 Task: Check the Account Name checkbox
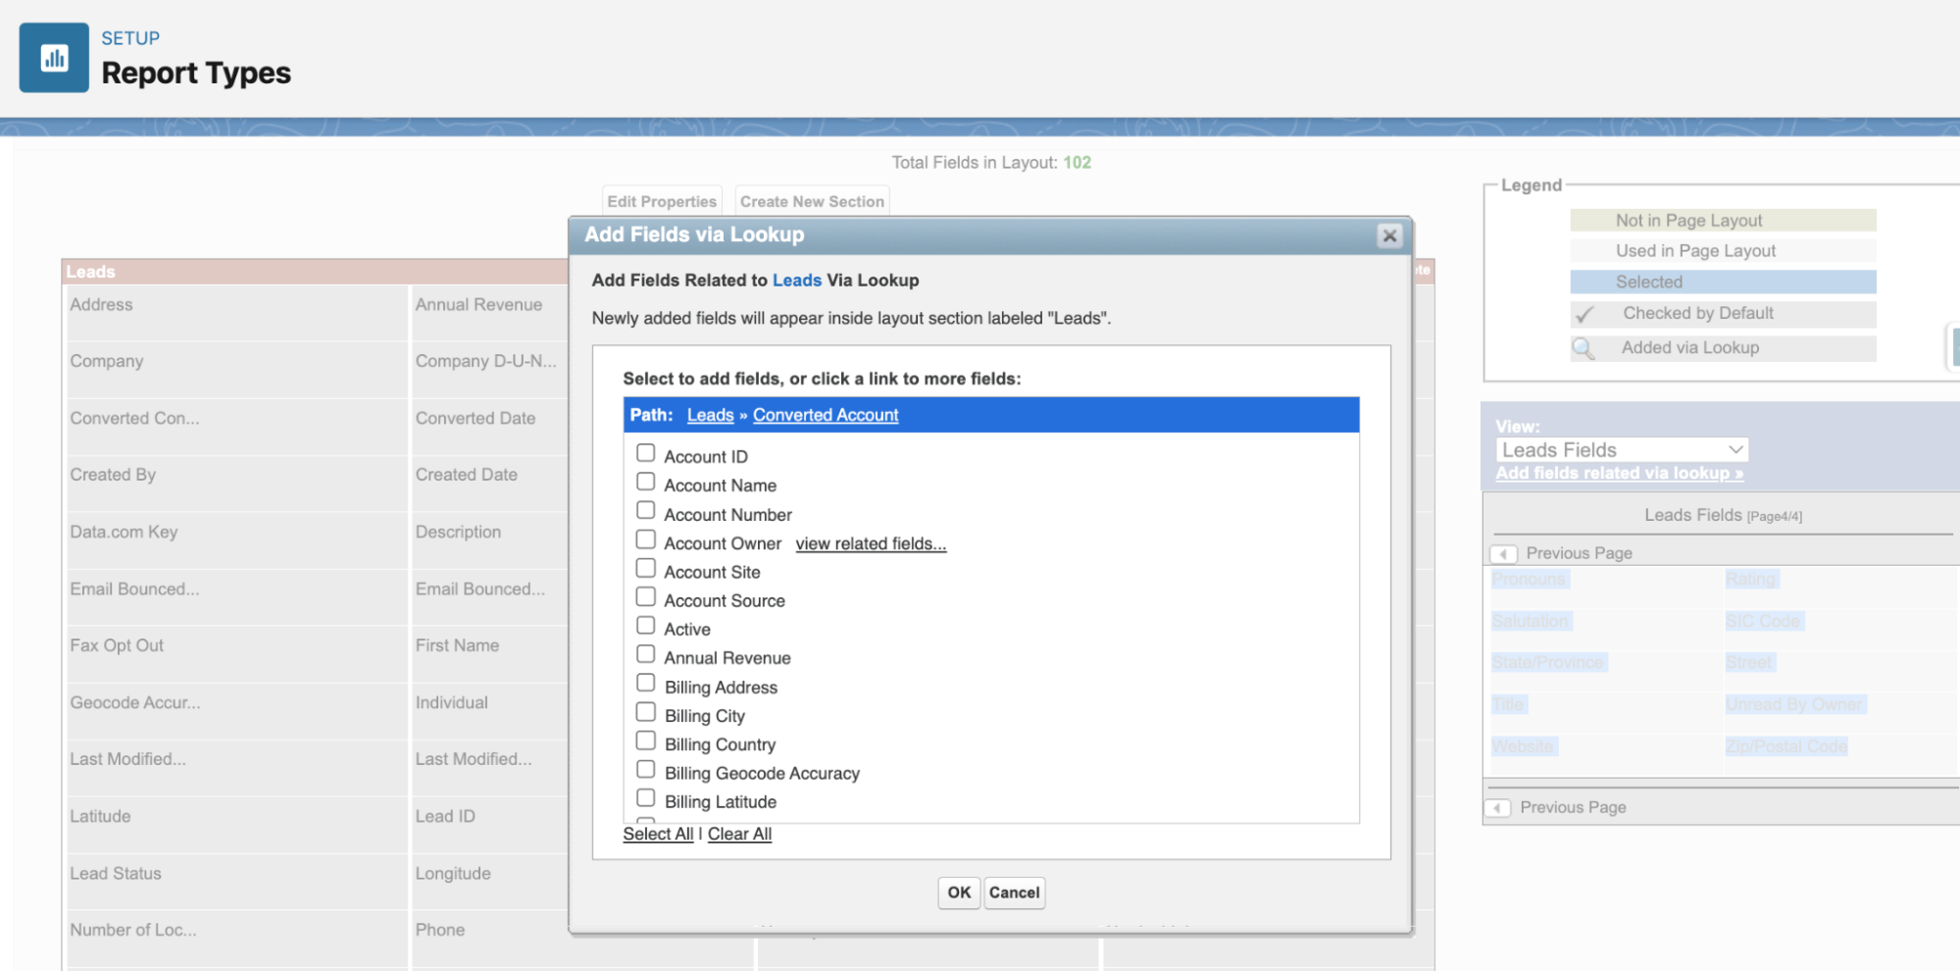point(645,482)
